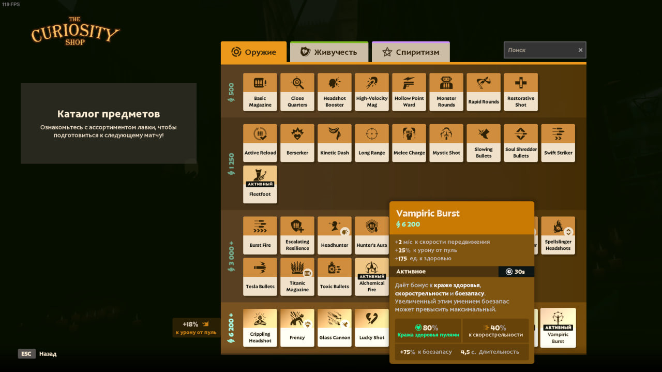Click the Headshot Booster item icon
This screenshot has height=372, width=662.
(x=335, y=83)
